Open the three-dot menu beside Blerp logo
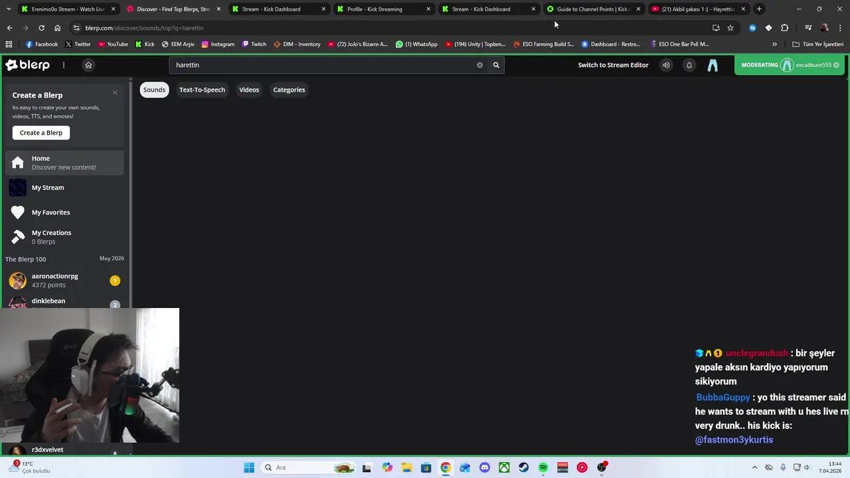Viewport: 850px width, 478px height. tap(64, 65)
